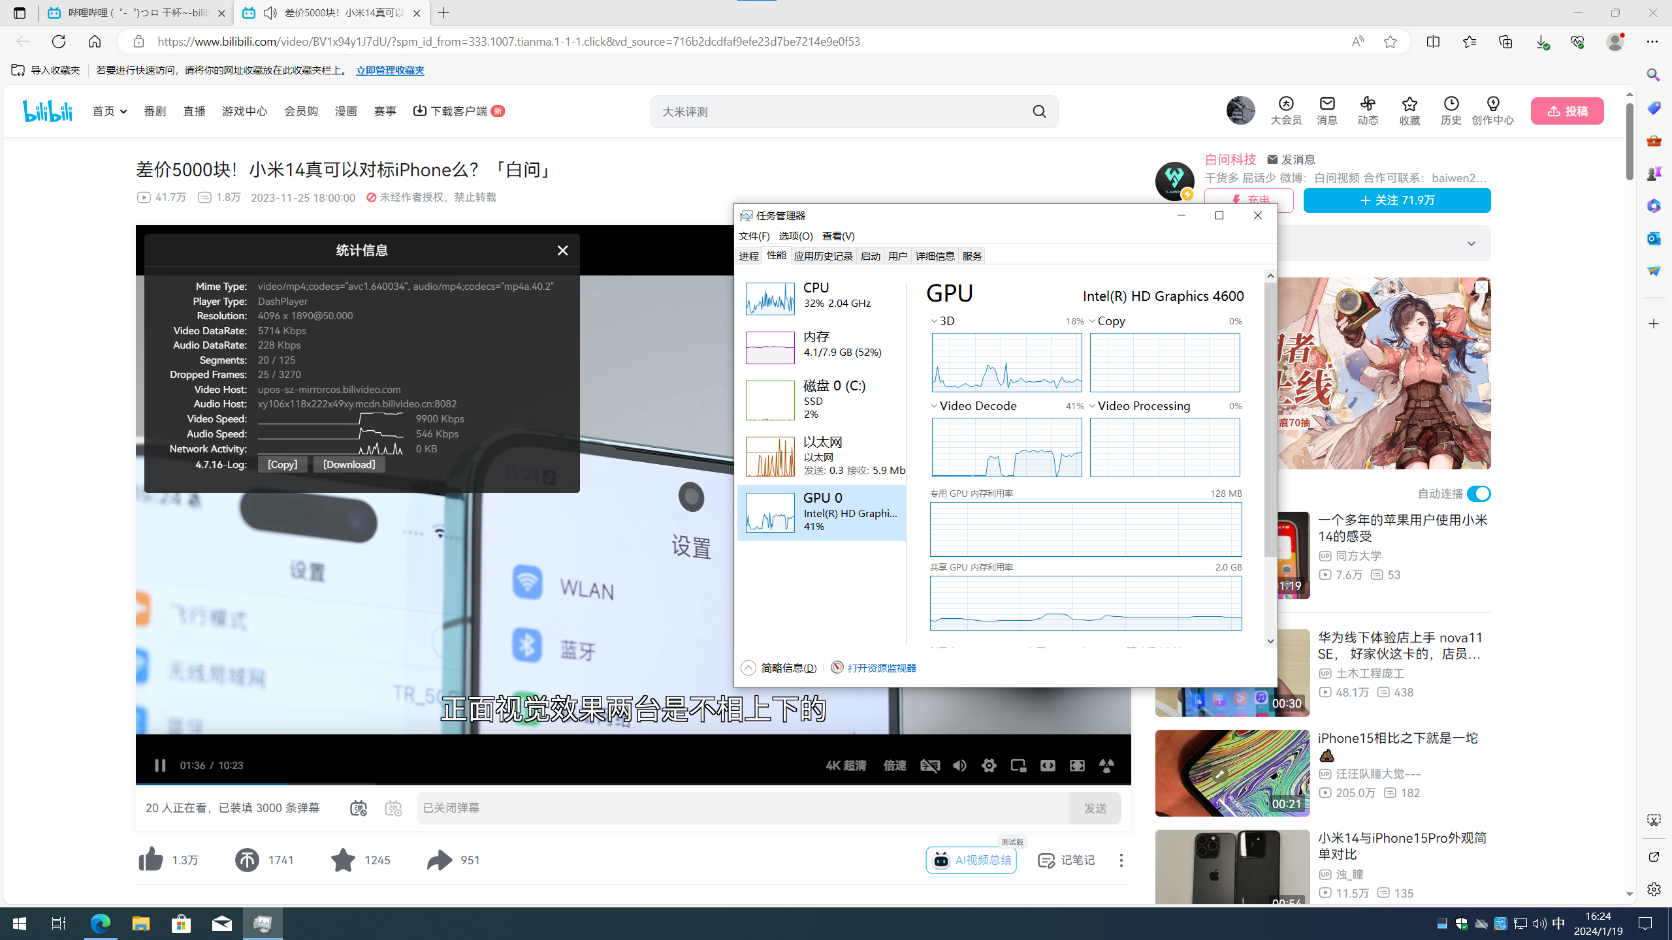Screen dimensions: 1672x940
Task: Toggle wide screen mode icon
Action: [x=1048, y=765]
